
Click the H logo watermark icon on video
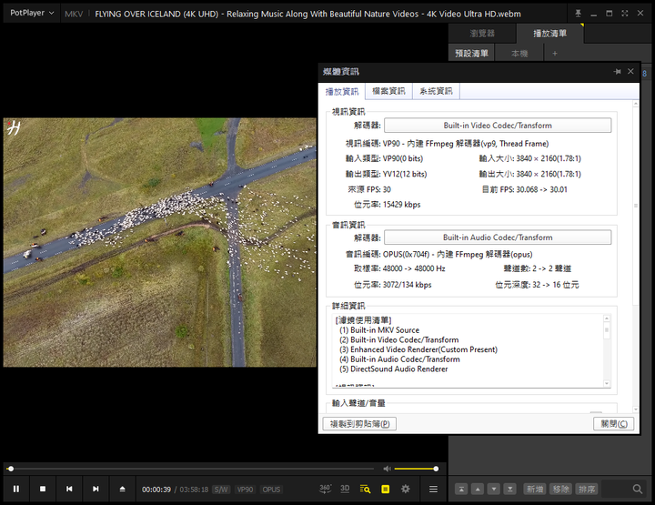[x=14, y=127]
